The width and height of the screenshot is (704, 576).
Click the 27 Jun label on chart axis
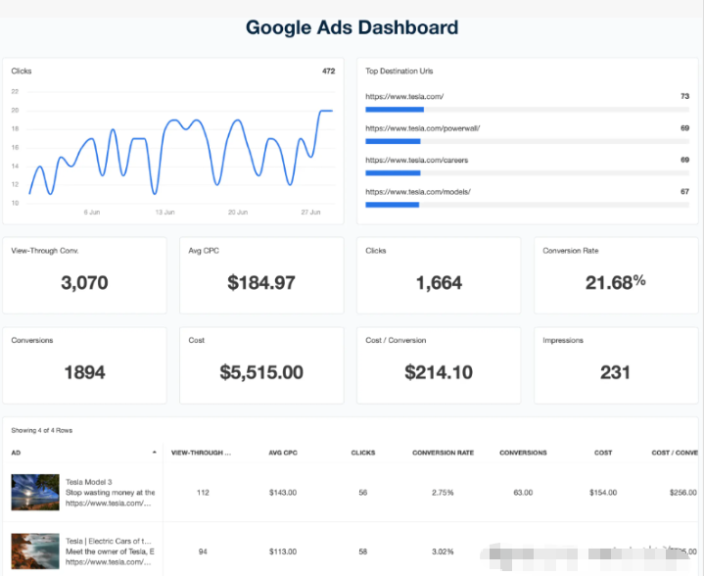pos(310,212)
